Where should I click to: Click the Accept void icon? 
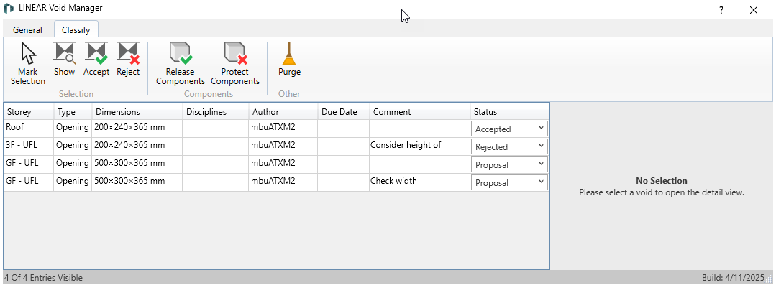[x=96, y=53]
